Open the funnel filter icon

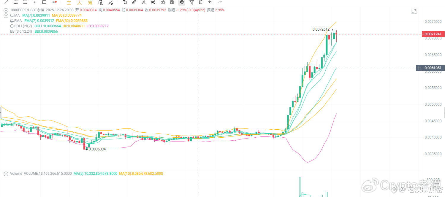[x=192, y=2]
